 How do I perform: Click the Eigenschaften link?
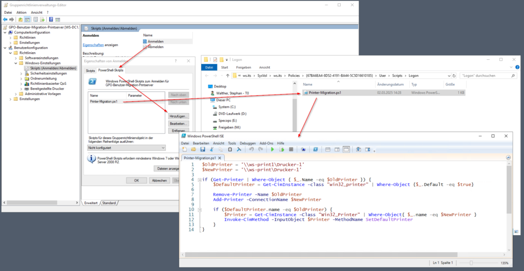[93, 44]
